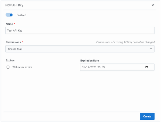
Task: Close the New API Key dialog
Action: click(153, 5)
